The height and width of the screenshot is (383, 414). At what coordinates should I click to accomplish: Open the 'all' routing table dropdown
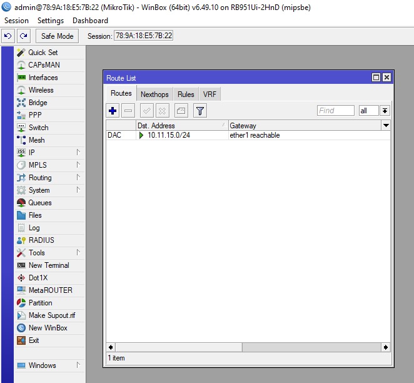tap(385, 111)
